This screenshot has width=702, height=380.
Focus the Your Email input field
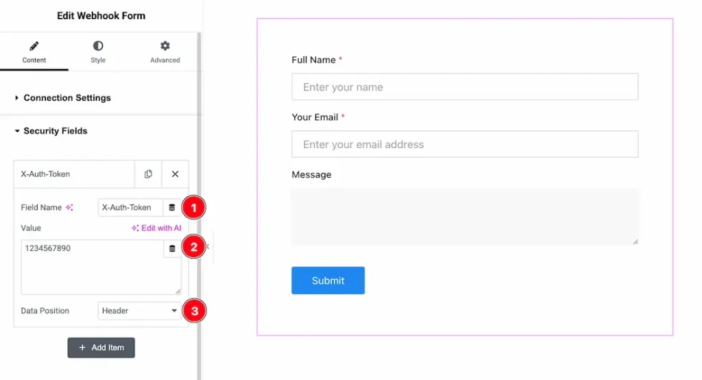(464, 145)
